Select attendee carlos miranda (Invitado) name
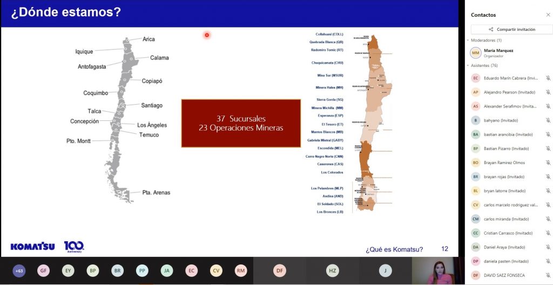The width and height of the screenshot is (553, 285). [505, 219]
